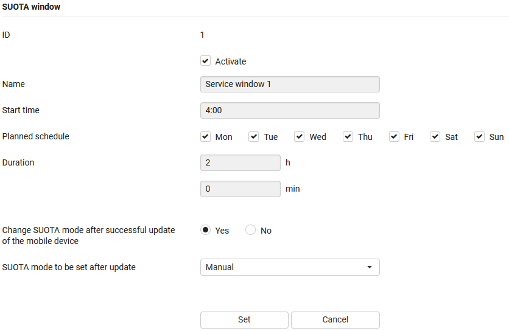Toggle the Fri schedule checkbox
This screenshot has width=509, height=331.
point(394,137)
